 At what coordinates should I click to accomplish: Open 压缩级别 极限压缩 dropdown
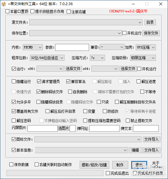click(143, 58)
